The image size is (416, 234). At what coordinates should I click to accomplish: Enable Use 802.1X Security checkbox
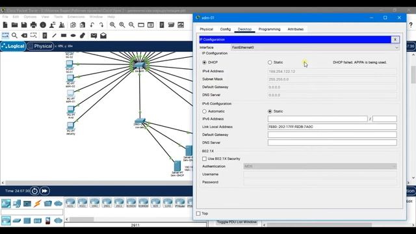coord(204,159)
